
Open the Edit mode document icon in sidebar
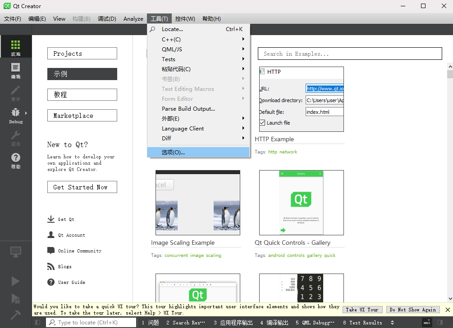16,67
